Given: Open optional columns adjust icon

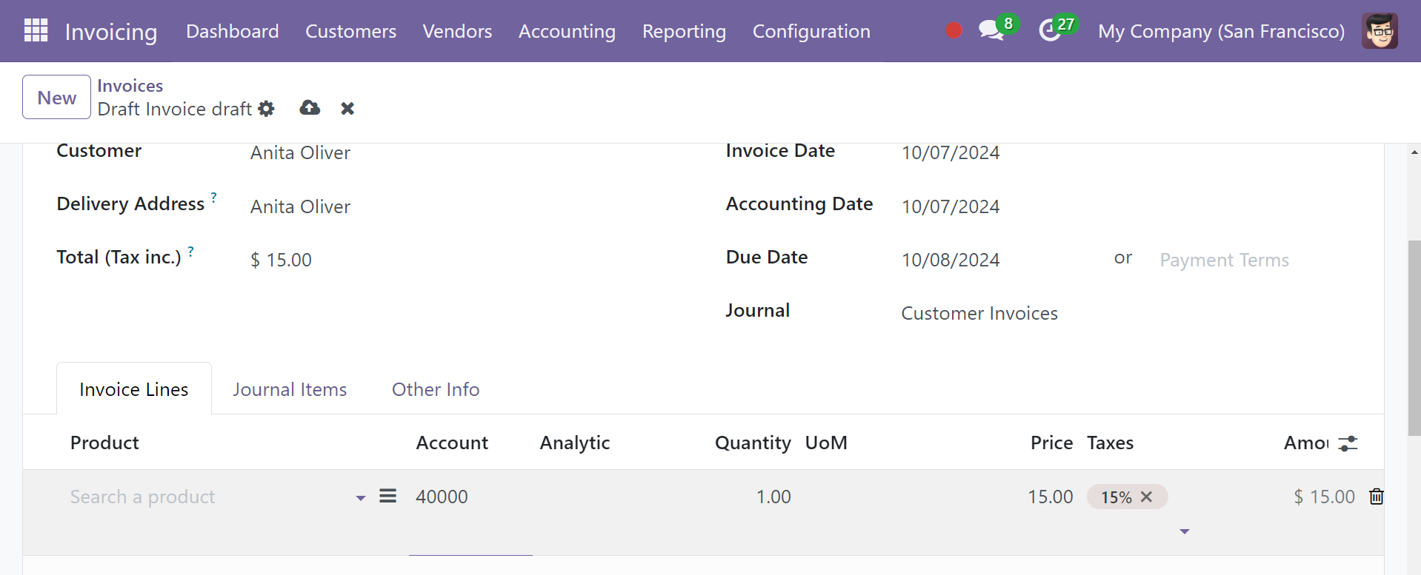Looking at the screenshot, I should (x=1348, y=443).
